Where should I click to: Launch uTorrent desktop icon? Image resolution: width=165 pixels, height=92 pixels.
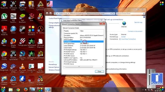pyautogui.click(x=4, y=17)
